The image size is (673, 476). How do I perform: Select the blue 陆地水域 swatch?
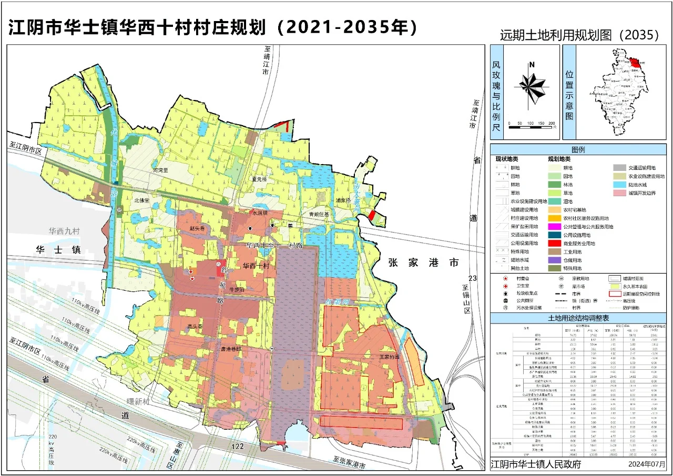click(619, 185)
